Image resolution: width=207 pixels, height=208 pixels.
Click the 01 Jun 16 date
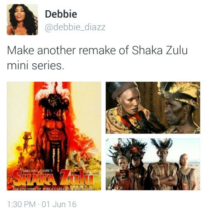[59, 204]
